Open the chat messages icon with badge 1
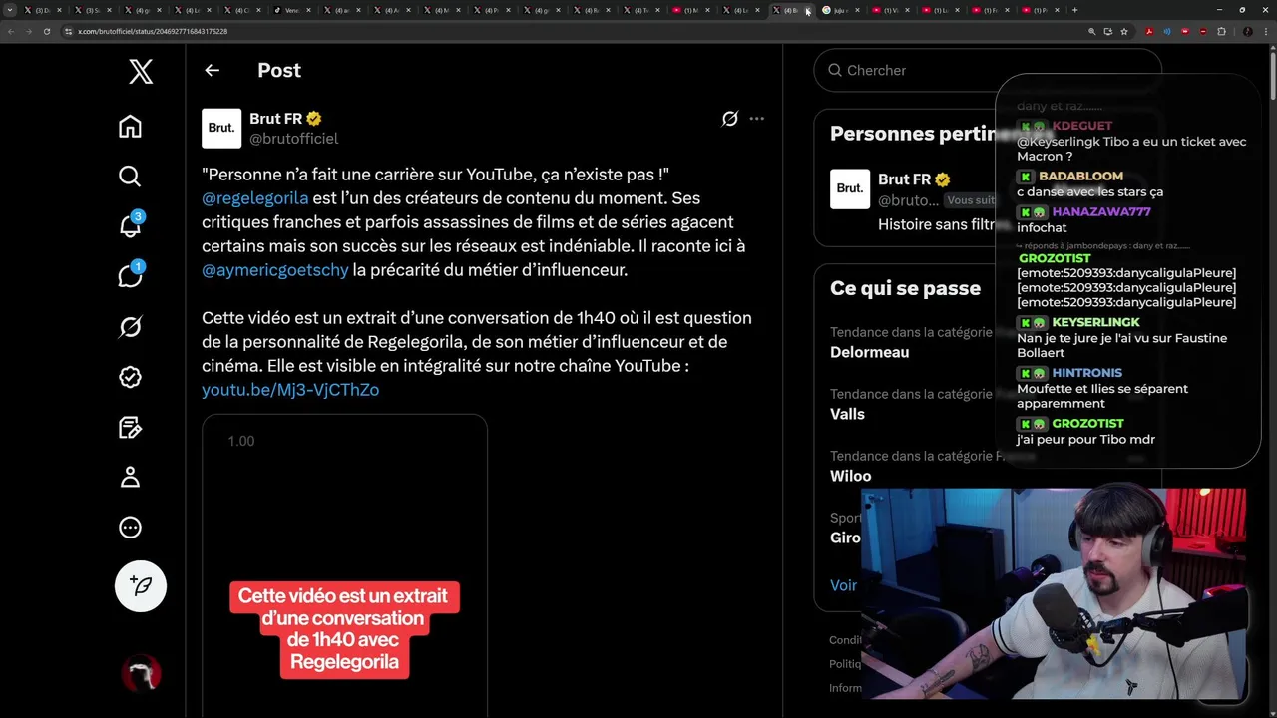This screenshot has height=718, width=1277. [130, 276]
